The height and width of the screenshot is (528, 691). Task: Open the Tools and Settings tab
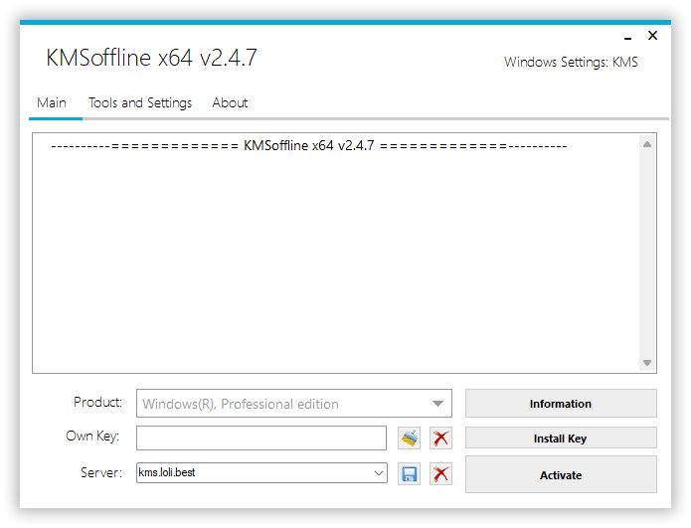140,103
